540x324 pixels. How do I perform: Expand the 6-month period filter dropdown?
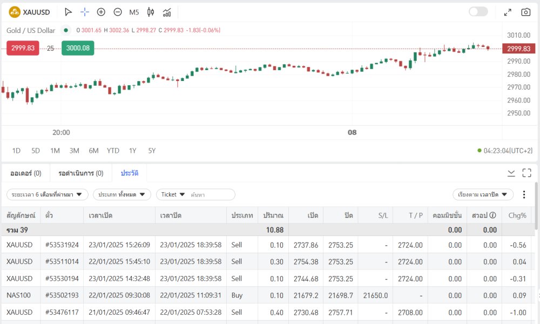(47, 194)
